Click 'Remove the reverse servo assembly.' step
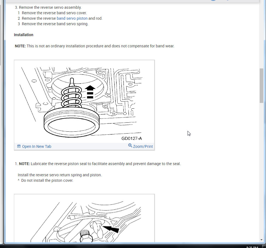Screen dimensions: 266x248 pos(50,7)
